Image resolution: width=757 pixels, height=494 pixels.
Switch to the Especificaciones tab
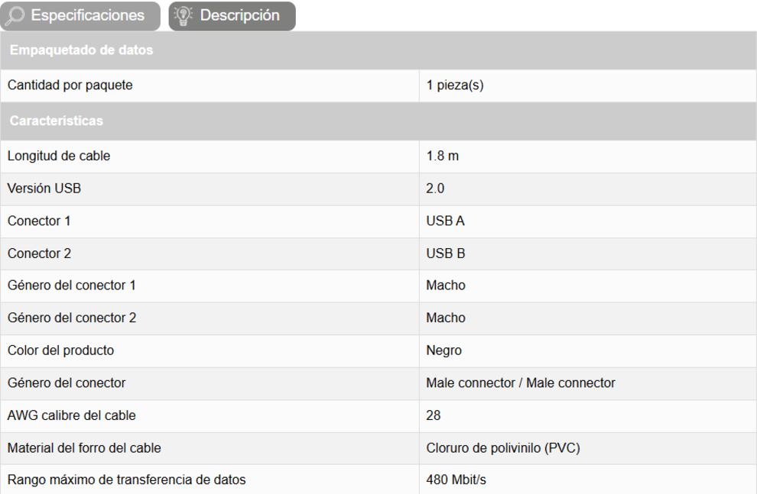87,15
